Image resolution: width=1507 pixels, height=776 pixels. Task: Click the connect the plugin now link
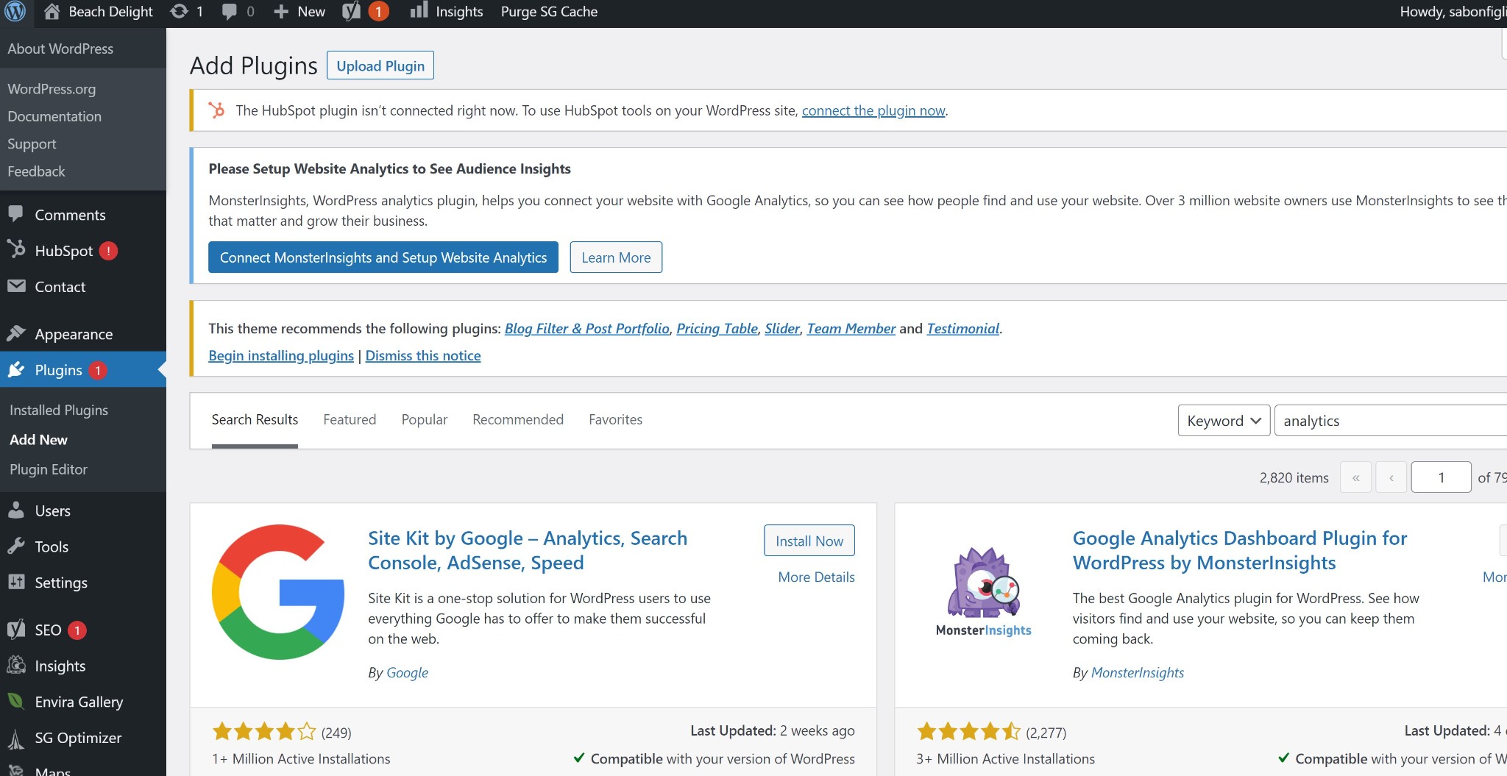(x=873, y=110)
